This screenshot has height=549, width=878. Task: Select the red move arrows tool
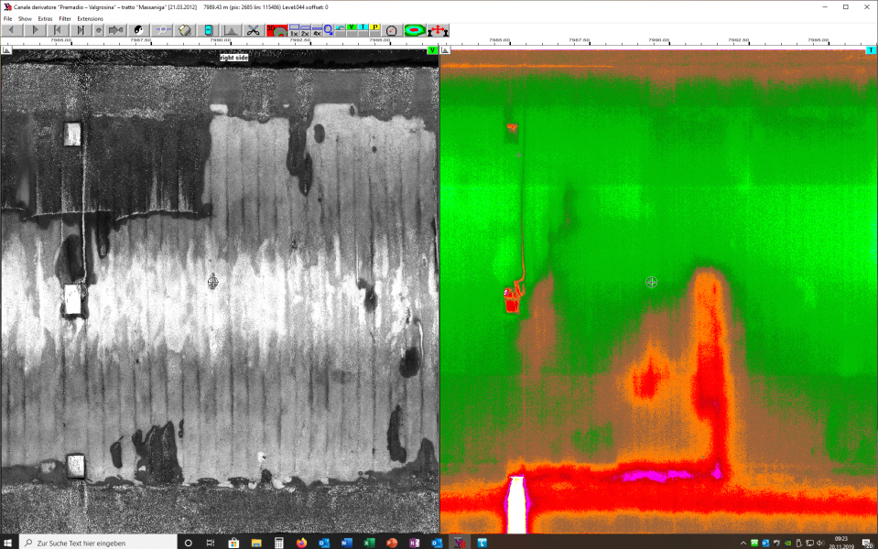click(438, 30)
